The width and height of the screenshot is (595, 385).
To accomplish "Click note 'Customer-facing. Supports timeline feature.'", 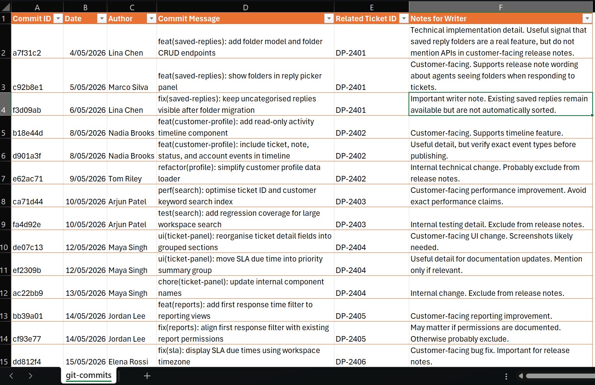I will coord(501,127).
